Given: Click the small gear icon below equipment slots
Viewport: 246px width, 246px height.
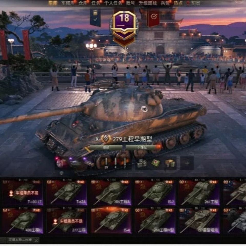Looking at the screenshot, I should pos(61,173).
